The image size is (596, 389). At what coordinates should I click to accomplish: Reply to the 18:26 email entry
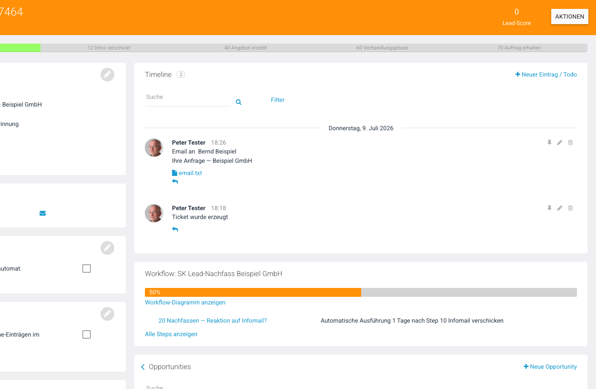[175, 182]
